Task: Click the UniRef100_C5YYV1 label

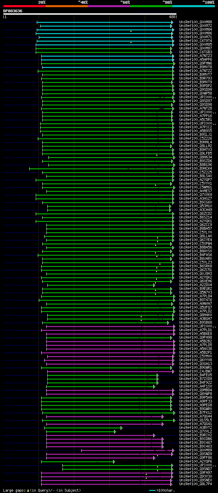Action: click(196, 183)
